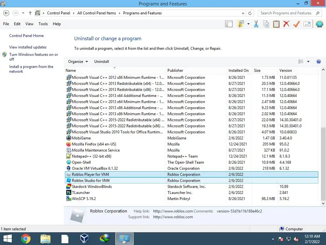
Task: Expand the address bar history dropdown
Action: coord(243,13)
